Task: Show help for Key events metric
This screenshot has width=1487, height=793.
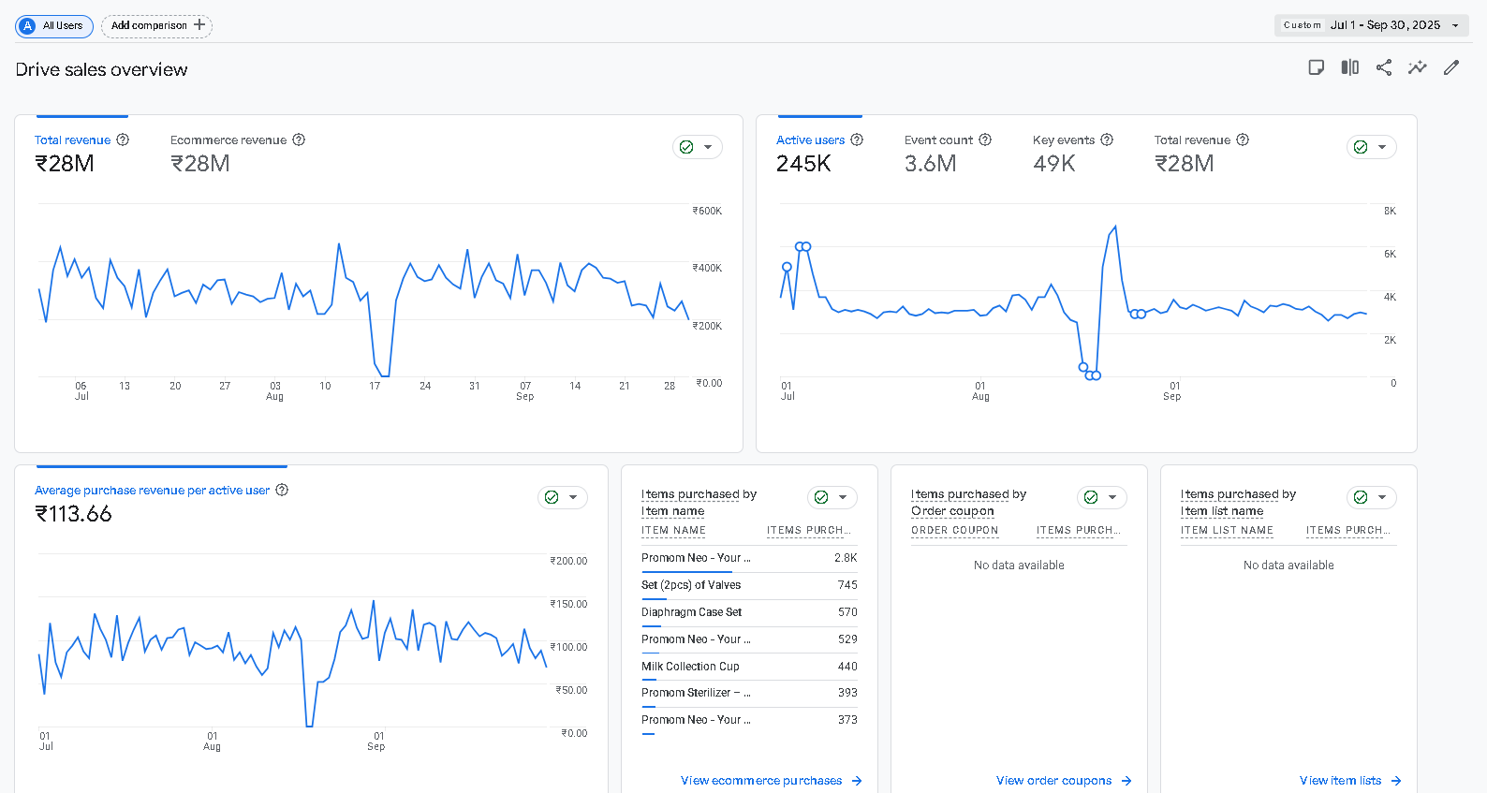Action: click(1107, 140)
